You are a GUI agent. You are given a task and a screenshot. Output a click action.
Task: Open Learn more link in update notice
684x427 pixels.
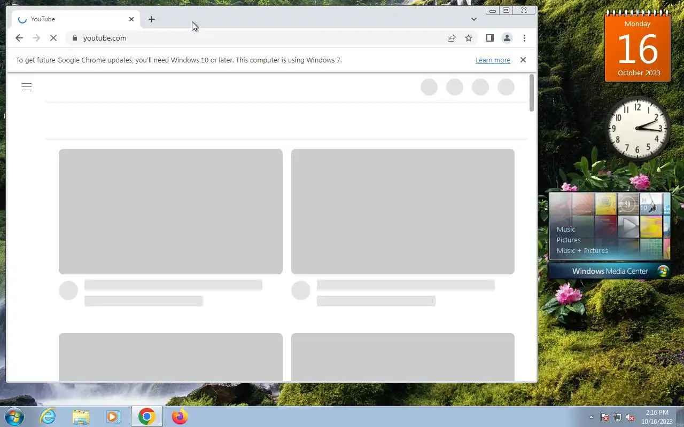coord(493,60)
